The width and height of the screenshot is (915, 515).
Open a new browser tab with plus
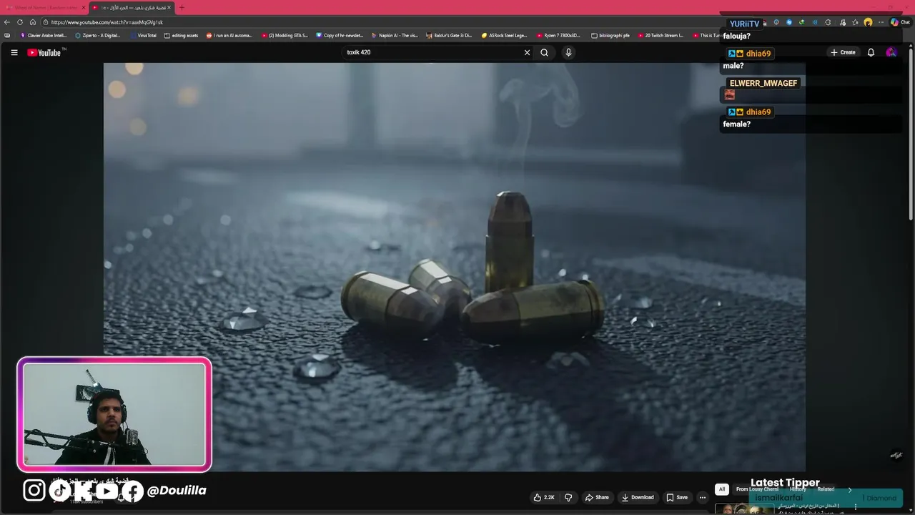(182, 8)
